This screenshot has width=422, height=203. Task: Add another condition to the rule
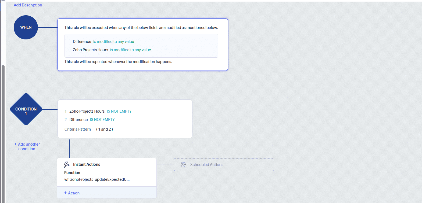pos(28,146)
